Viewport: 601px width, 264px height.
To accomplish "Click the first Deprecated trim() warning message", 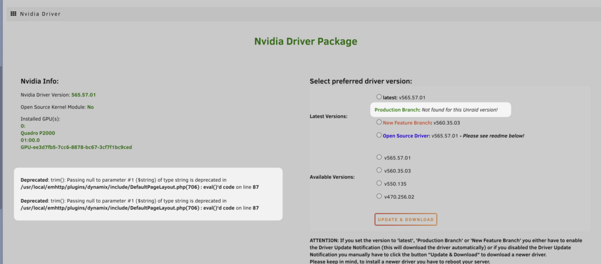I will [x=140, y=183].
